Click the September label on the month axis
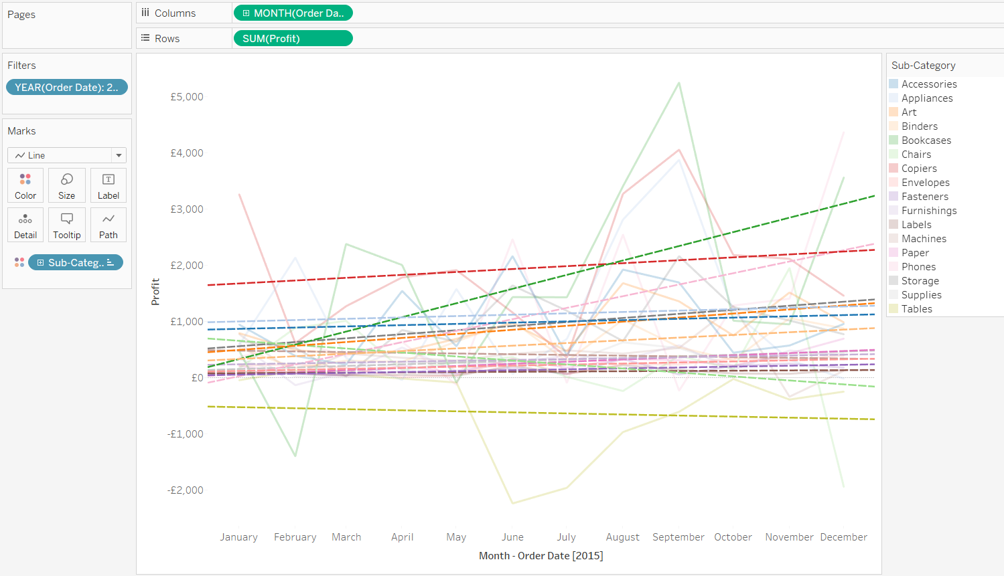Image resolution: width=1004 pixels, height=576 pixels. click(x=678, y=537)
